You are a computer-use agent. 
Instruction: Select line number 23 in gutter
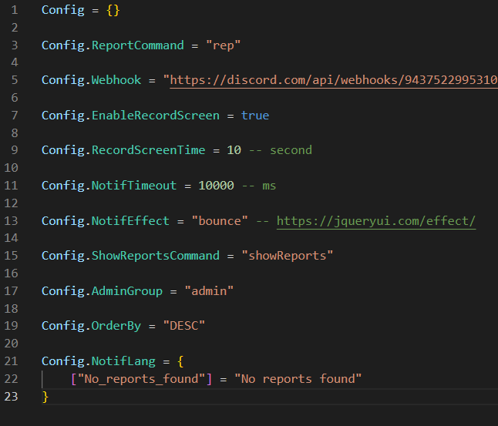tap(11, 397)
